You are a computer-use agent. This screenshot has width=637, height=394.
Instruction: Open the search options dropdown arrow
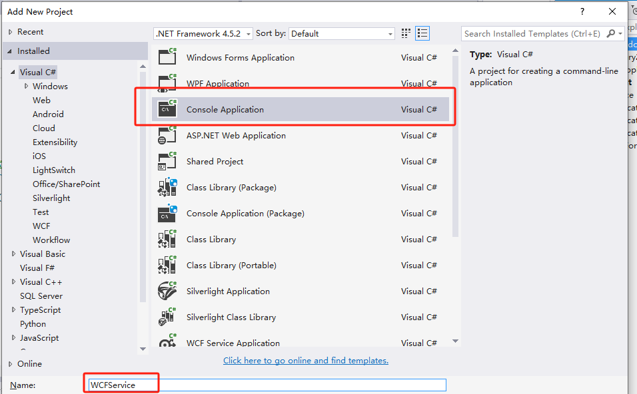(620, 34)
